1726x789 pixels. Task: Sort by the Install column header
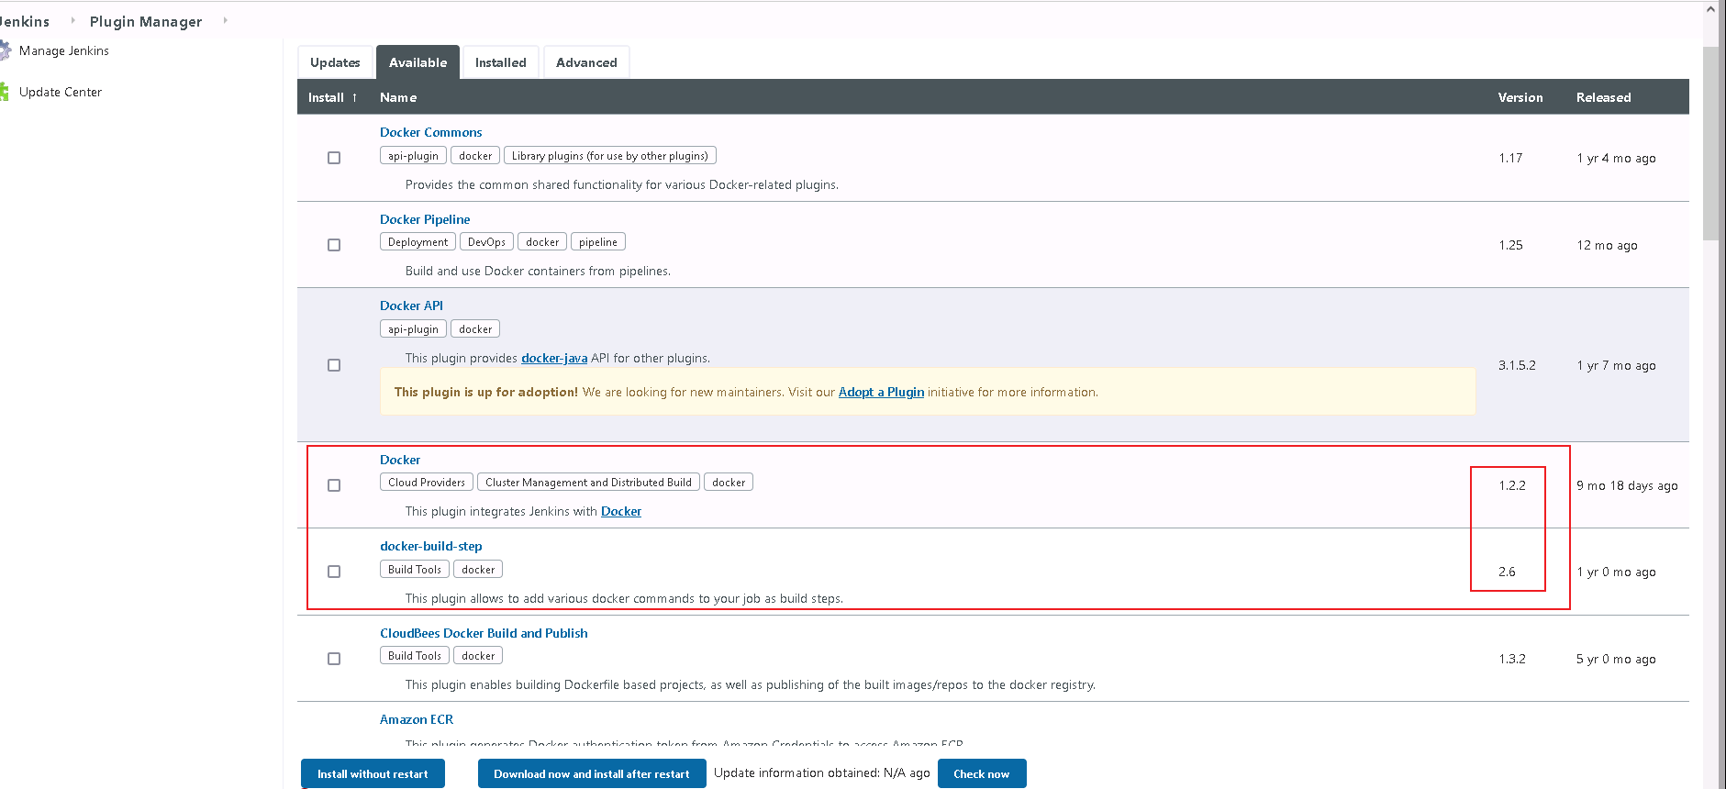click(332, 97)
